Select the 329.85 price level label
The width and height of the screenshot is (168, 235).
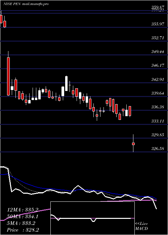(x=158, y=135)
